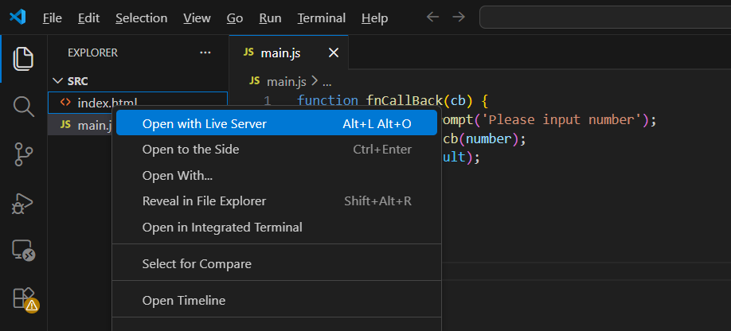The width and height of the screenshot is (731, 331).
Task: Close the main.js editor tab
Action: (x=334, y=53)
